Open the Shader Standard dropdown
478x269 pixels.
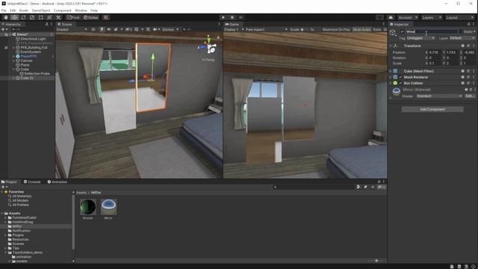point(439,96)
